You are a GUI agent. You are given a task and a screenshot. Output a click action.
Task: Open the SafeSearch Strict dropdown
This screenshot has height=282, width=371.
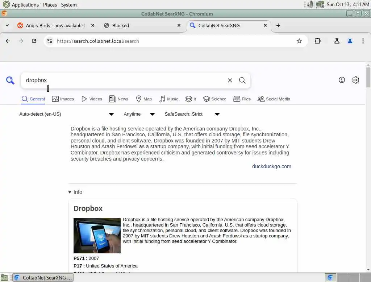(x=192, y=114)
